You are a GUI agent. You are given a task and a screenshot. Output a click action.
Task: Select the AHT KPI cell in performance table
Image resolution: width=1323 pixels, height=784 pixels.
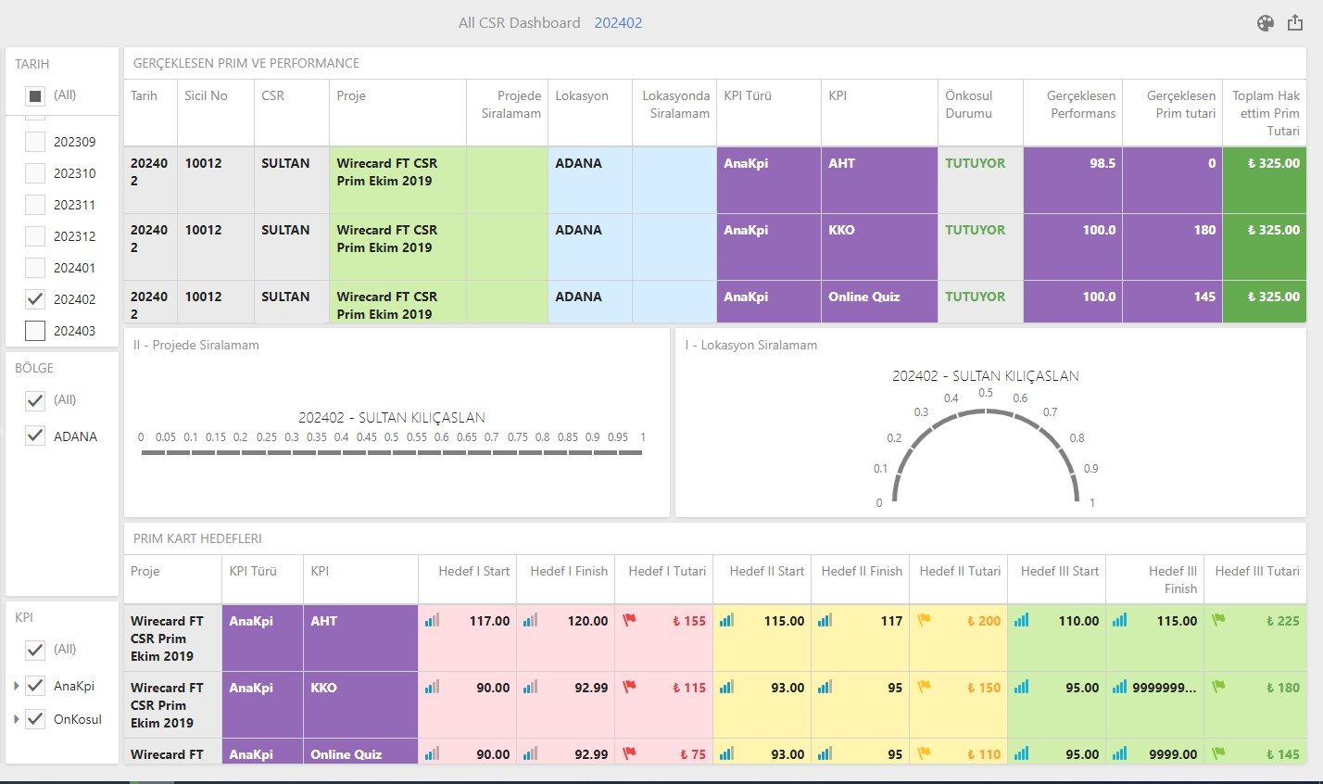coord(879,180)
